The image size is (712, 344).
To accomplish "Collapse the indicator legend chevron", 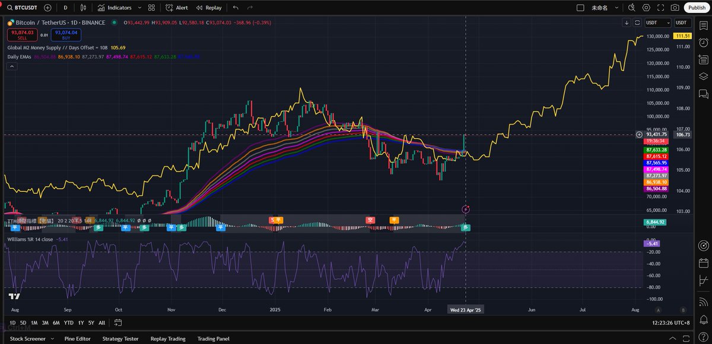I will 12,66.
